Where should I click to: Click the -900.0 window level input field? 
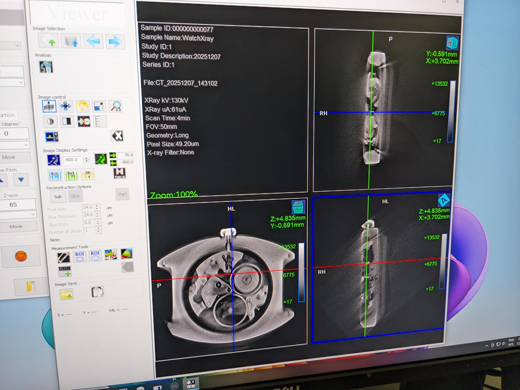click(72, 160)
